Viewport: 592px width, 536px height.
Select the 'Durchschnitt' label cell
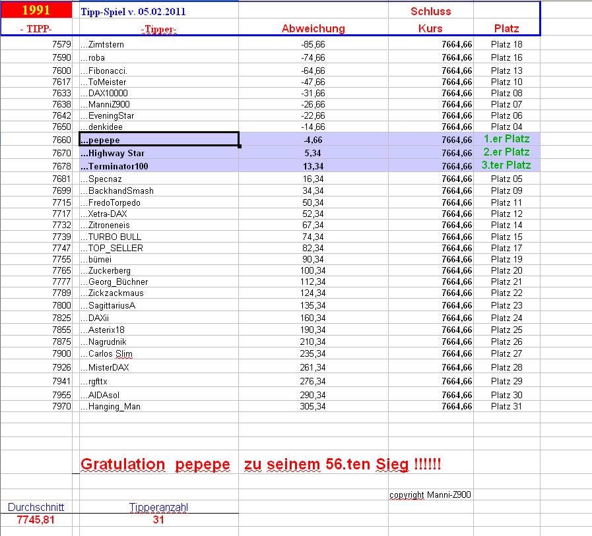pos(36,507)
